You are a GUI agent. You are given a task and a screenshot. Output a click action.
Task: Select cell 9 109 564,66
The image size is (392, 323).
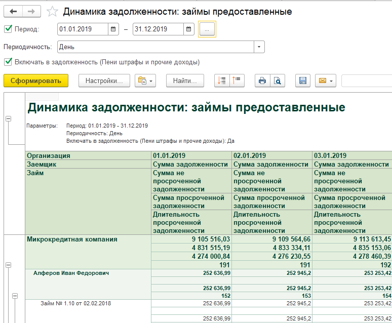tap(272, 239)
